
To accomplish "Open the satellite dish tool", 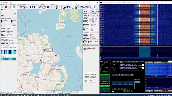I will click(73, 7).
